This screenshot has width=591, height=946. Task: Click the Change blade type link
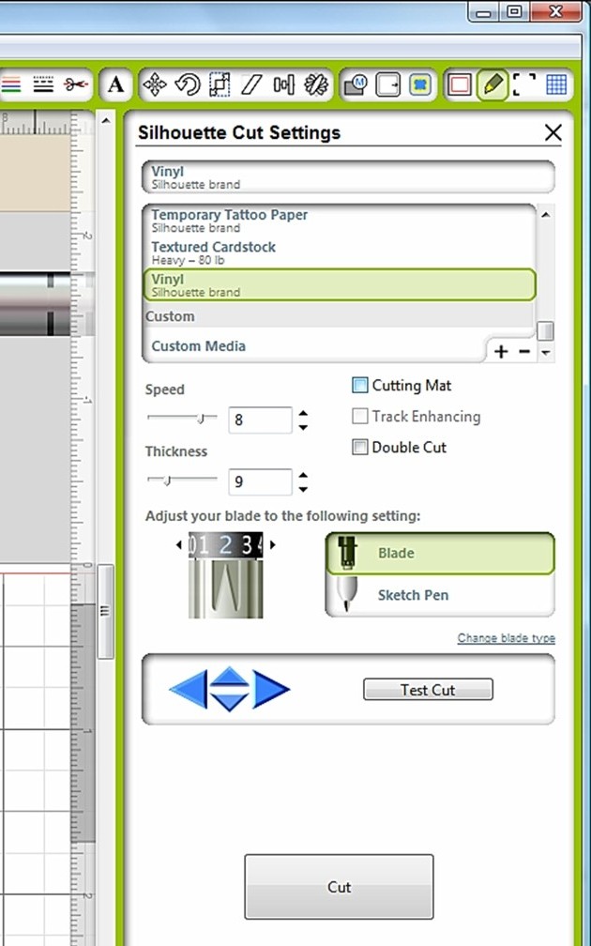point(506,638)
